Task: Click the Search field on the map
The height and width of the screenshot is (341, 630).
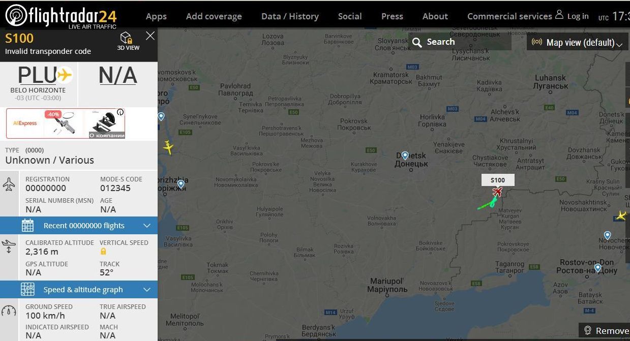Action: tap(459, 42)
